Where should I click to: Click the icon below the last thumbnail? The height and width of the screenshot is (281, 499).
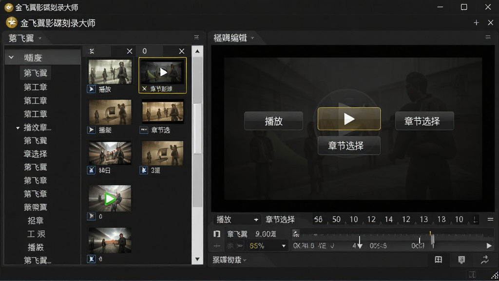[91, 259]
